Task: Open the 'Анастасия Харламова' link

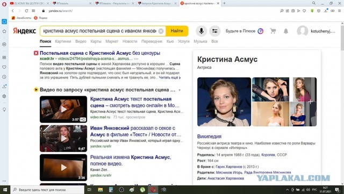Action: click(226, 178)
